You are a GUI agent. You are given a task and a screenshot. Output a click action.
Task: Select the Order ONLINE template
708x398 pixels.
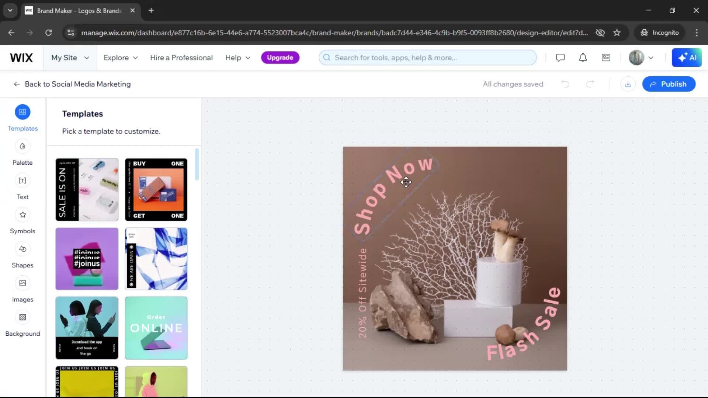[x=156, y=328]
